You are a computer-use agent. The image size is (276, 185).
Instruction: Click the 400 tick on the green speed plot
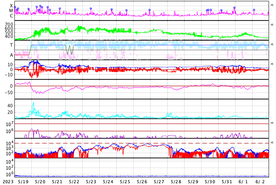coord(9,36)
